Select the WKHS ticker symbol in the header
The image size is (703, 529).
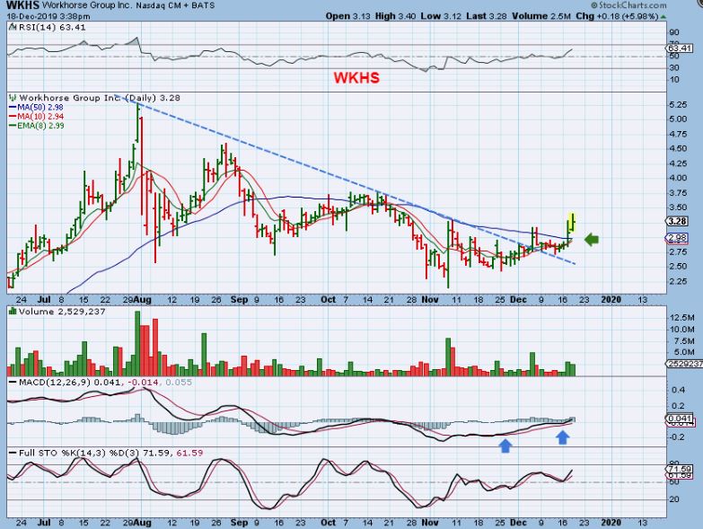(x=22, y=5)
